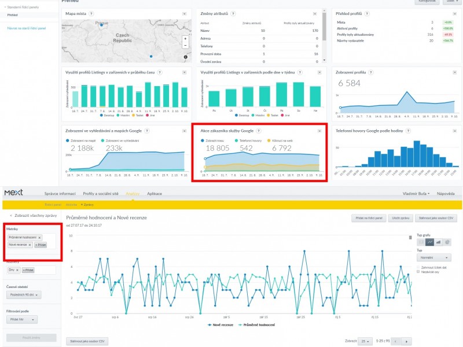Viewport: 463px width, 347px height.
Task: Switch to the Aplikace tab
Action: [x=155, y=193]
